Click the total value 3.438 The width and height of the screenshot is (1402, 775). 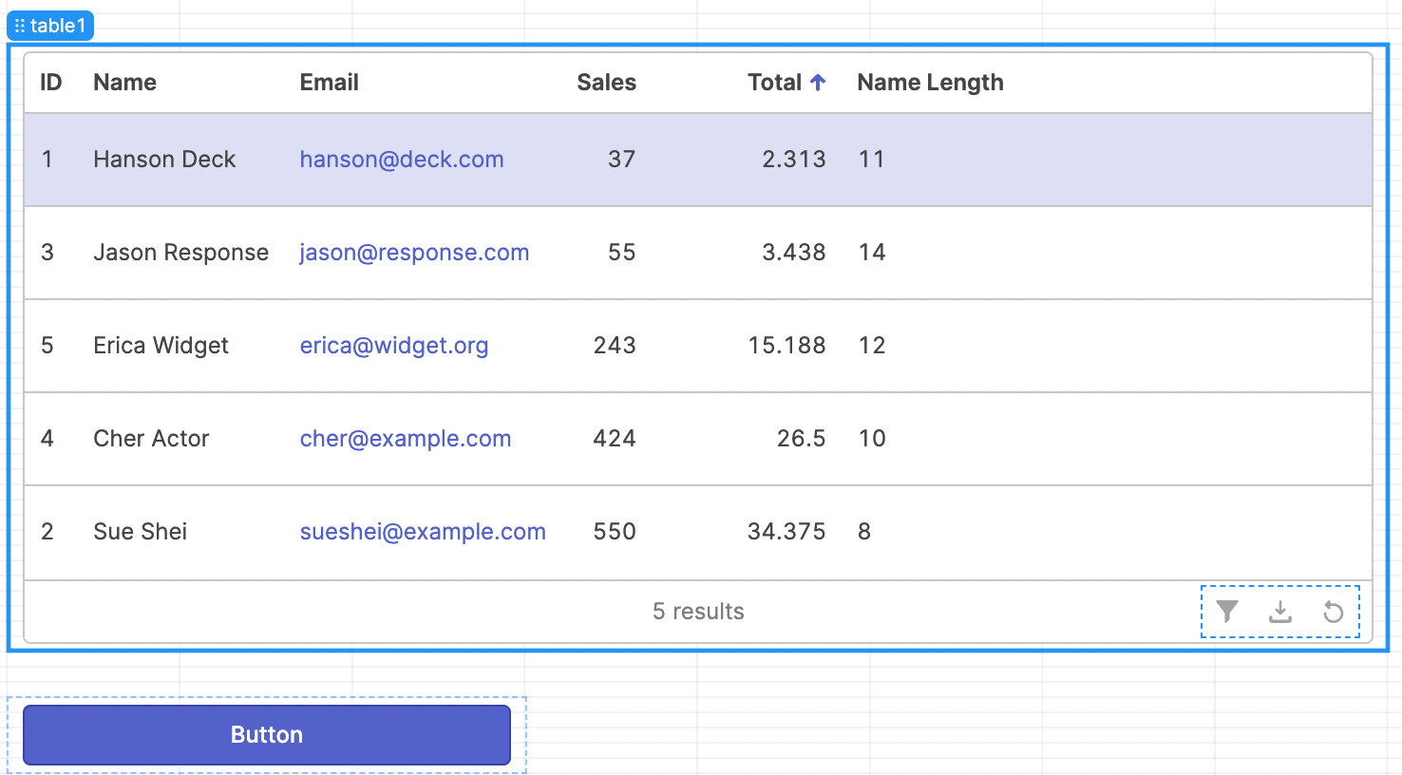click(794, 253)
